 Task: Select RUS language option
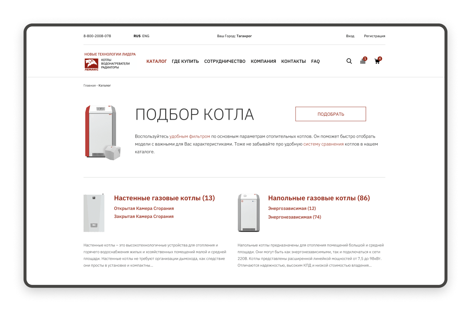137,36
